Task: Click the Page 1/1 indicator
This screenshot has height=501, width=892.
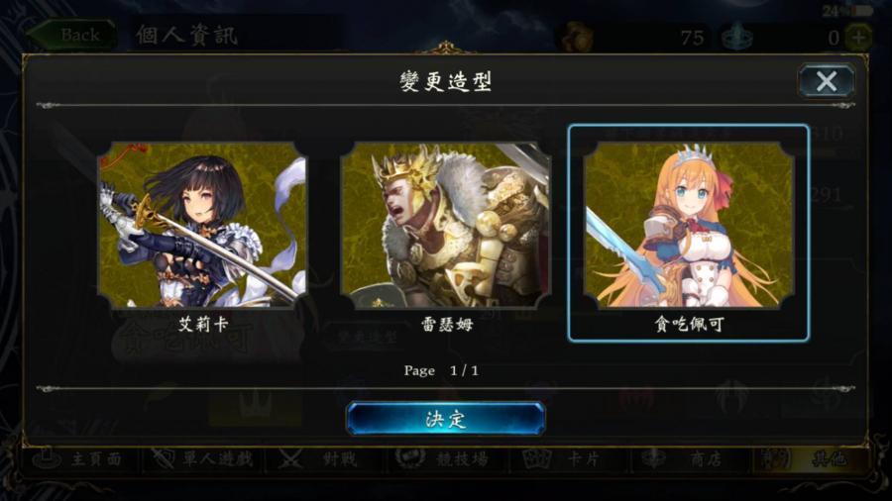Action: click(x=441, y=371)
